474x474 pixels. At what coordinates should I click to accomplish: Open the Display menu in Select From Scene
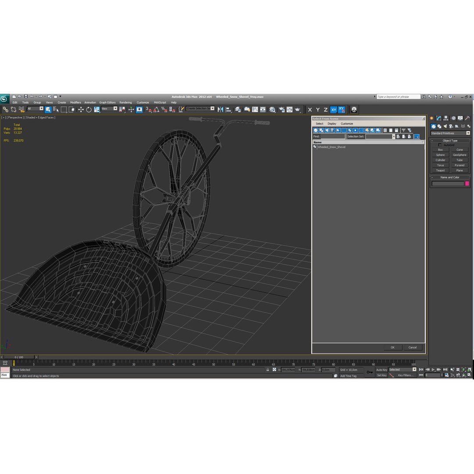click(332, 124)
